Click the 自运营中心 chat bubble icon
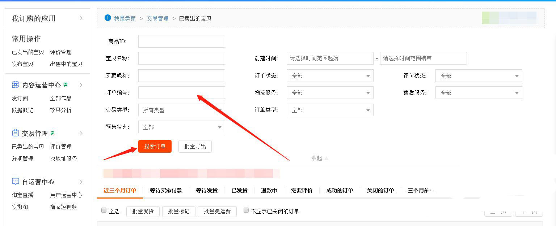 [x=16, y=181]
